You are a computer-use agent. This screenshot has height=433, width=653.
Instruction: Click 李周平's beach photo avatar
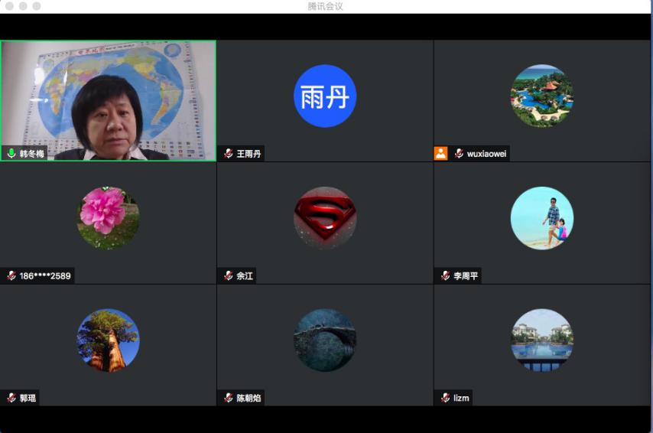point(541,218)
